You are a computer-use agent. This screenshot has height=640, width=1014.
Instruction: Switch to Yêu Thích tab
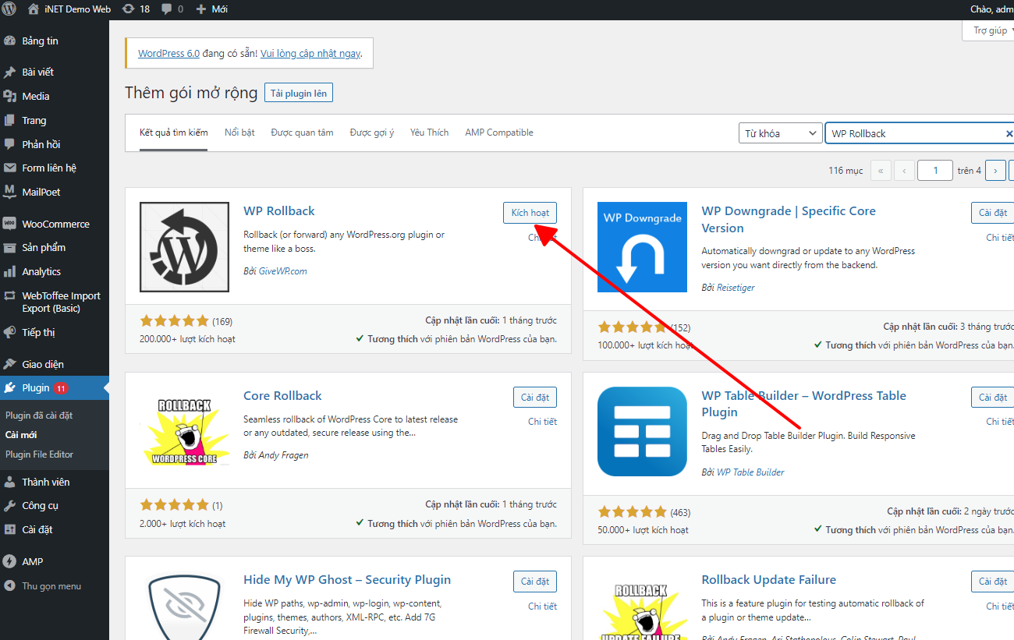tap(429, 133)
